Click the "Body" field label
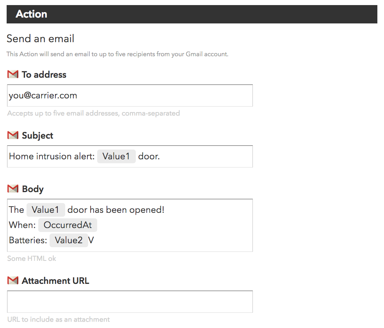The height and width of the screenshot is (328, 384). (33, 189)
